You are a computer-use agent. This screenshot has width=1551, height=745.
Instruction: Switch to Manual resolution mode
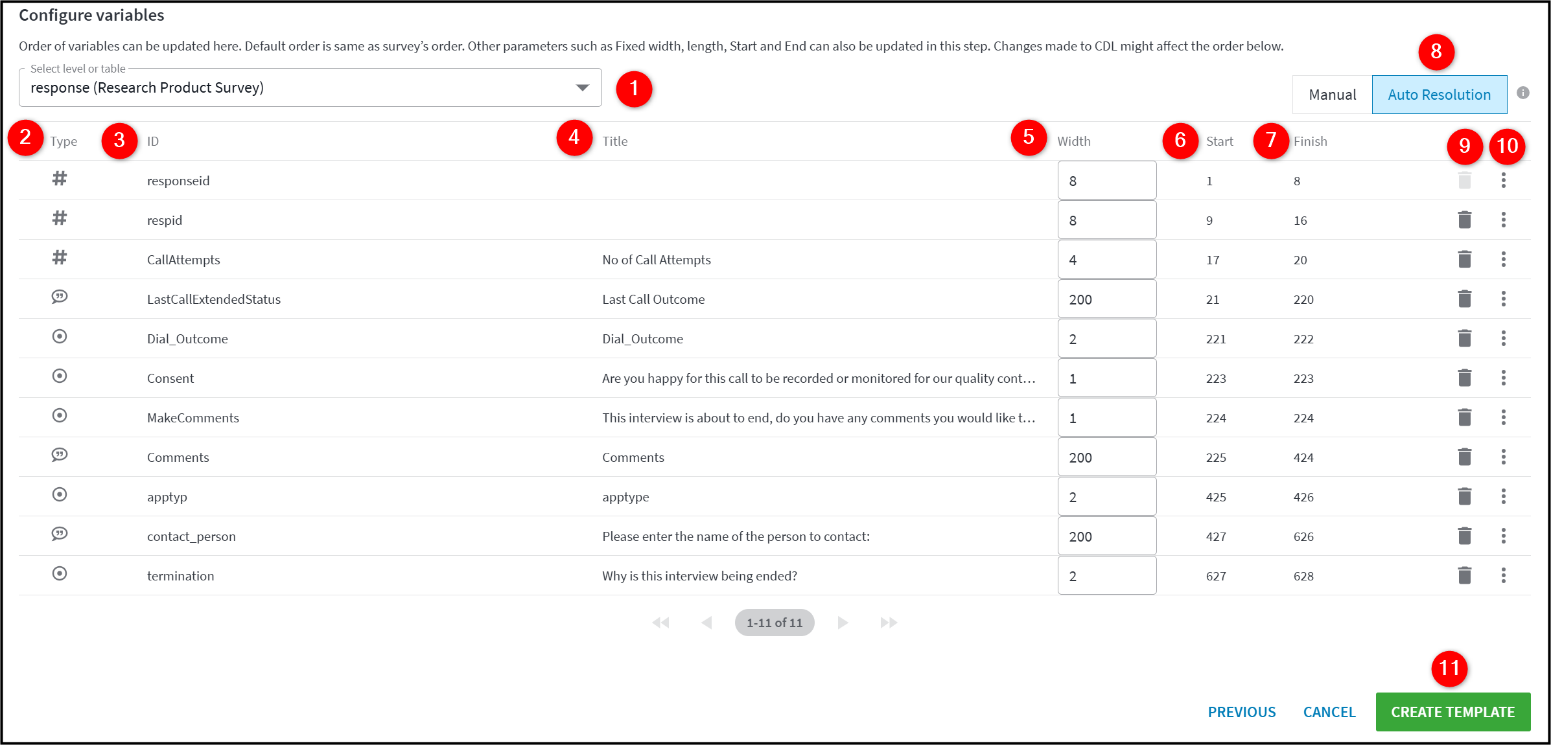[1332, 95]
